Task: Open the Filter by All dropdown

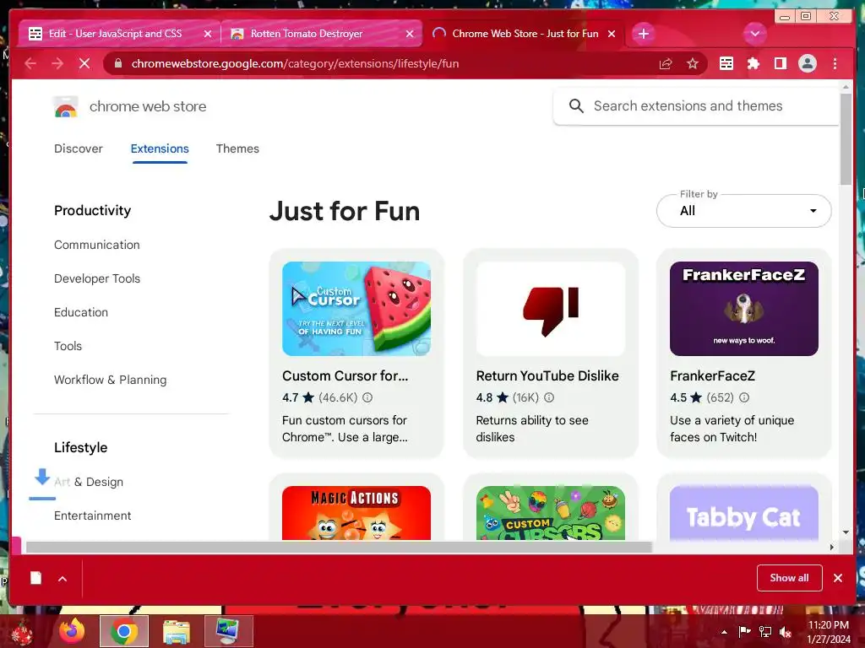Action: click(x=743, y=210)
